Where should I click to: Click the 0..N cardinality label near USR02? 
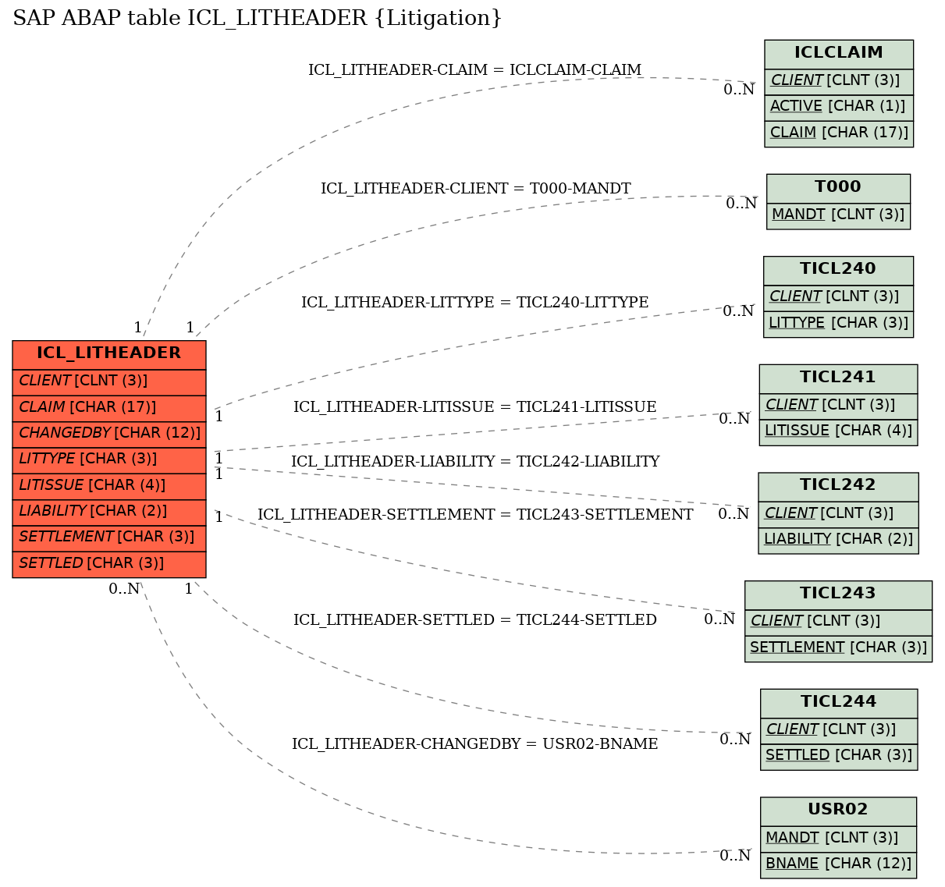click(x=735, y=856)
